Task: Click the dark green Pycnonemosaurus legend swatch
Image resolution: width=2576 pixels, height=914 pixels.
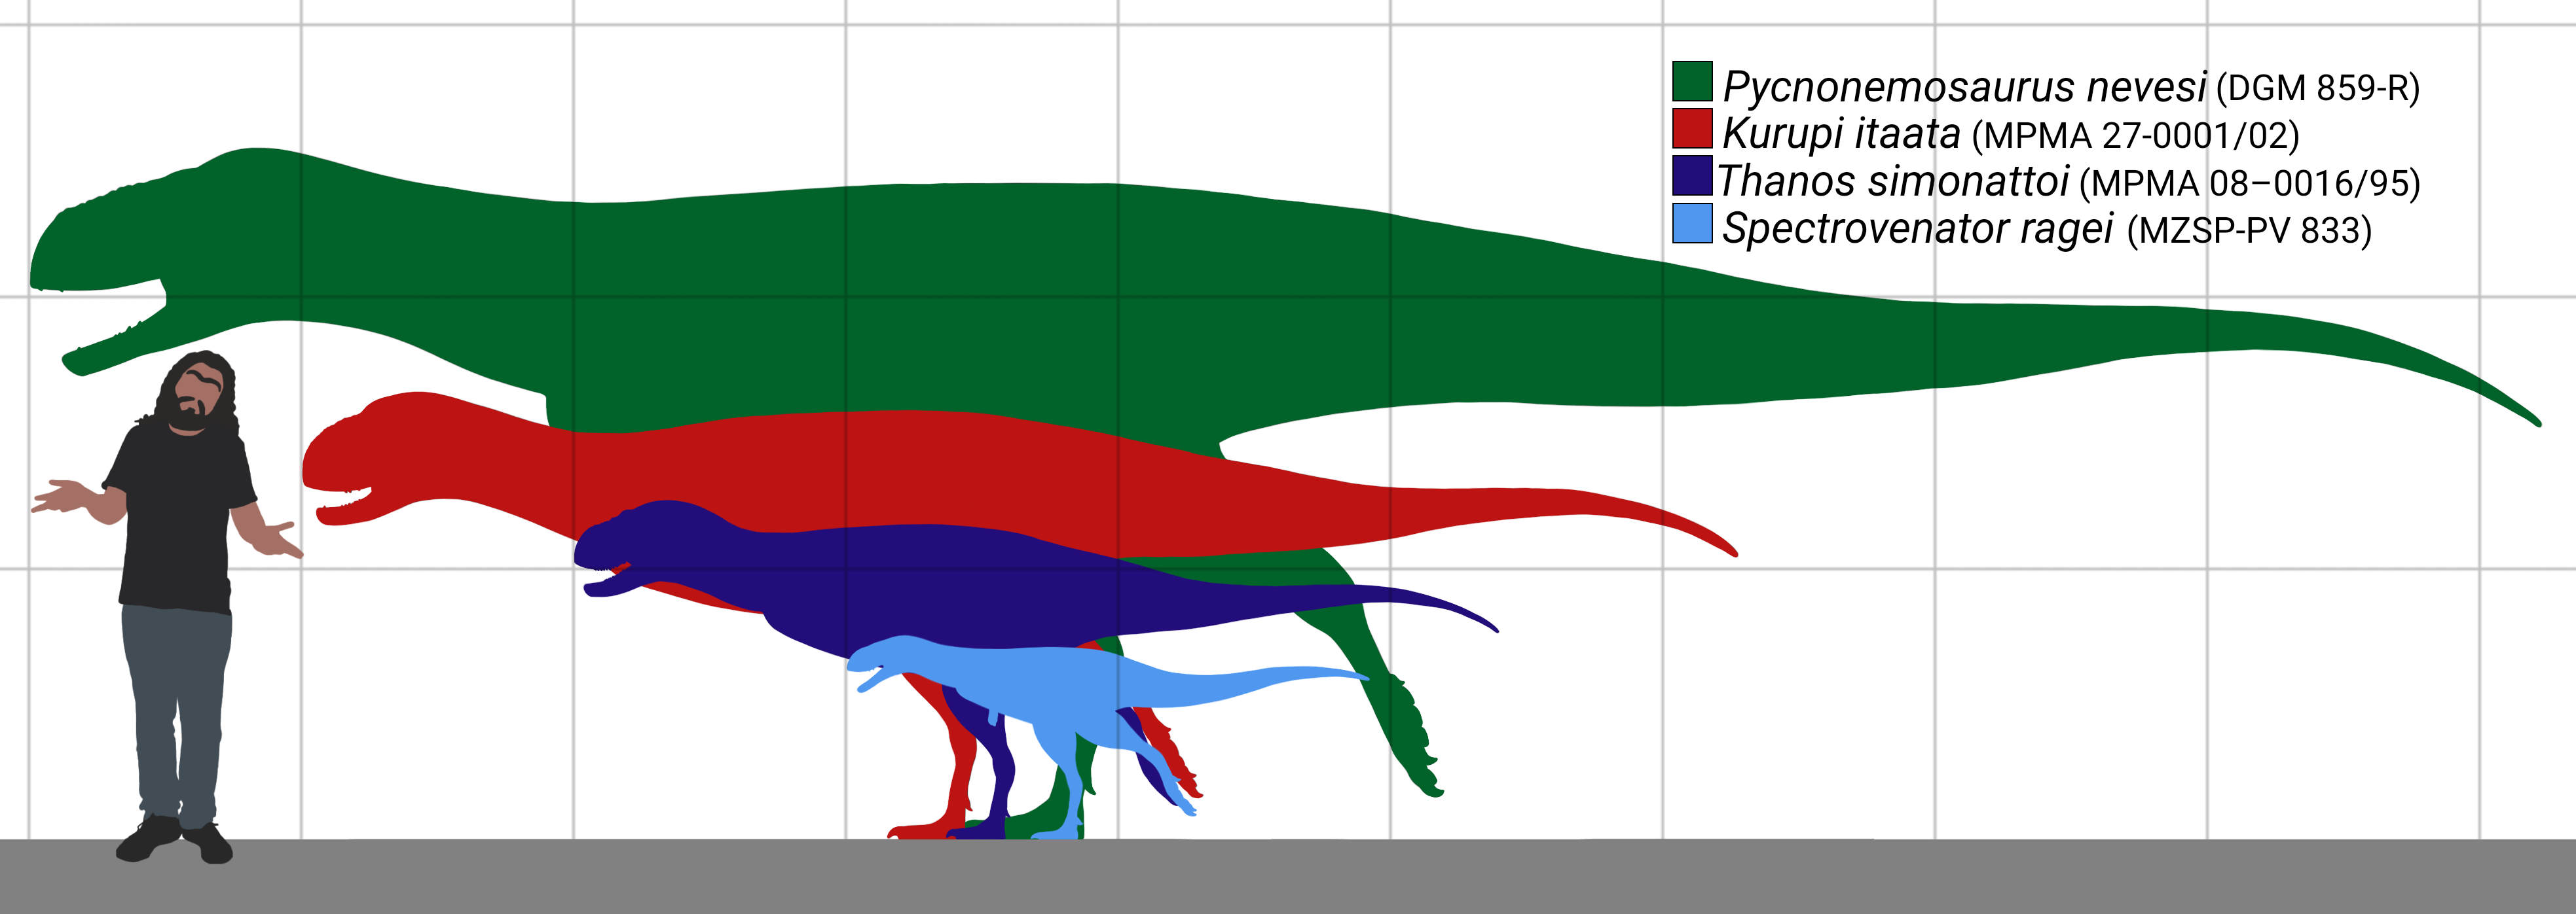Action: point(1692,81)
